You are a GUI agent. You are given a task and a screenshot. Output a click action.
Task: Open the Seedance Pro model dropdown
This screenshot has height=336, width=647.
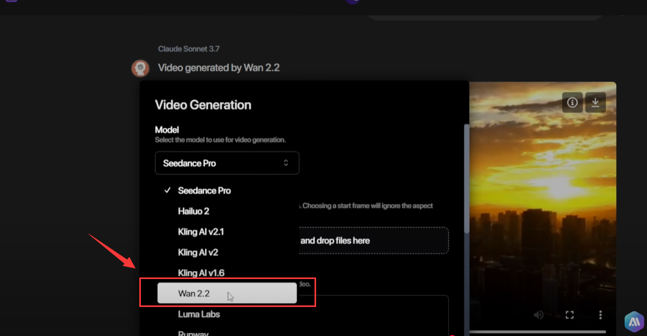pos(227,163)
